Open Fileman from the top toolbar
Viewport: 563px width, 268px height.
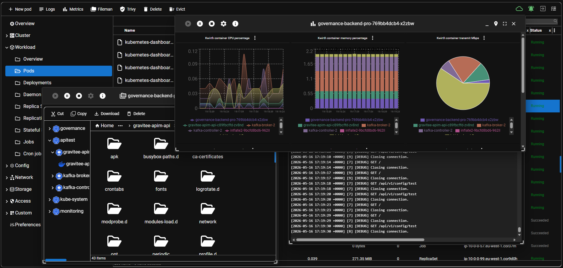coord(101,9)
